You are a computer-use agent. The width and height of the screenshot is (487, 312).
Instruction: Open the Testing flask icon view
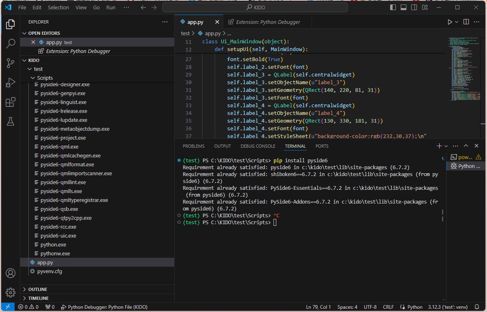tap(11, 121)
